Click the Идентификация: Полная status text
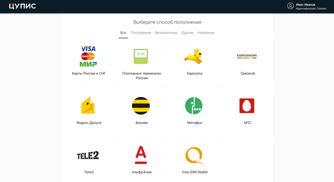This screenshot has height=182, width=334. click(x=311, y=9)
